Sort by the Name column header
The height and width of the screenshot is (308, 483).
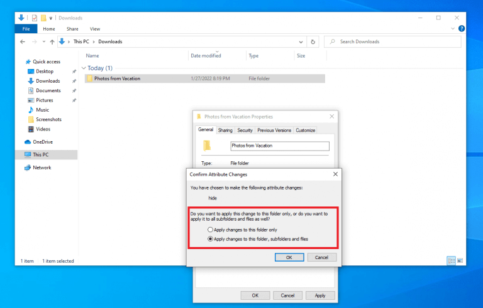click(x=92, y=56)
